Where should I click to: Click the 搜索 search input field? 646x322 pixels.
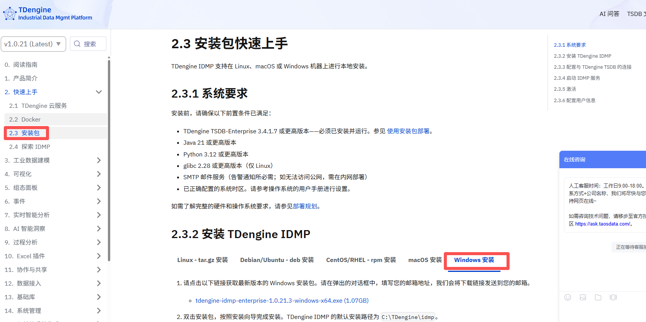88,44
